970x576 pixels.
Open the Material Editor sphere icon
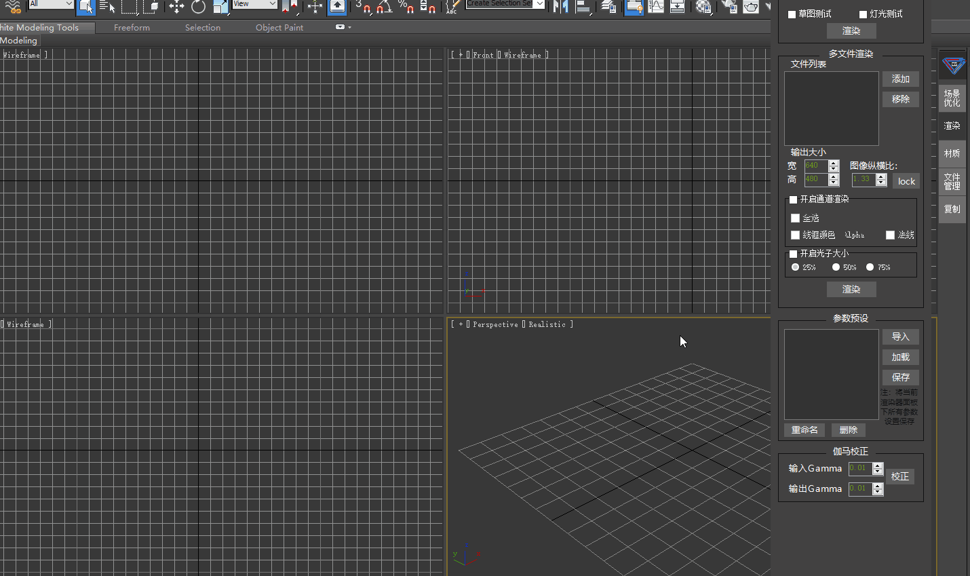(703, 7)
